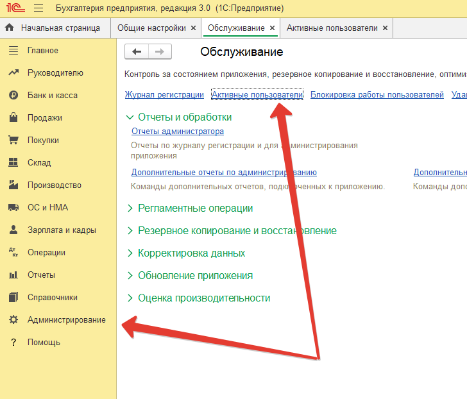Close the Общие настройки tab

193,28
